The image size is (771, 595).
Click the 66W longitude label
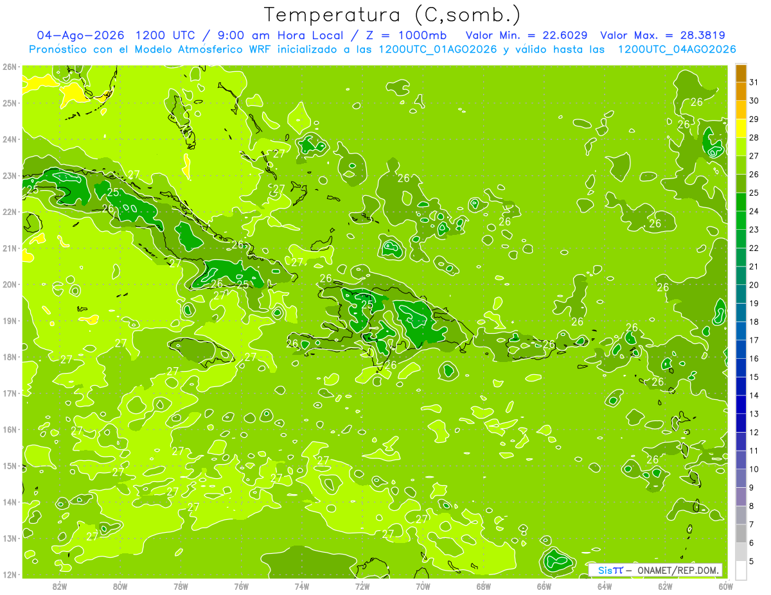pos(544,586)
